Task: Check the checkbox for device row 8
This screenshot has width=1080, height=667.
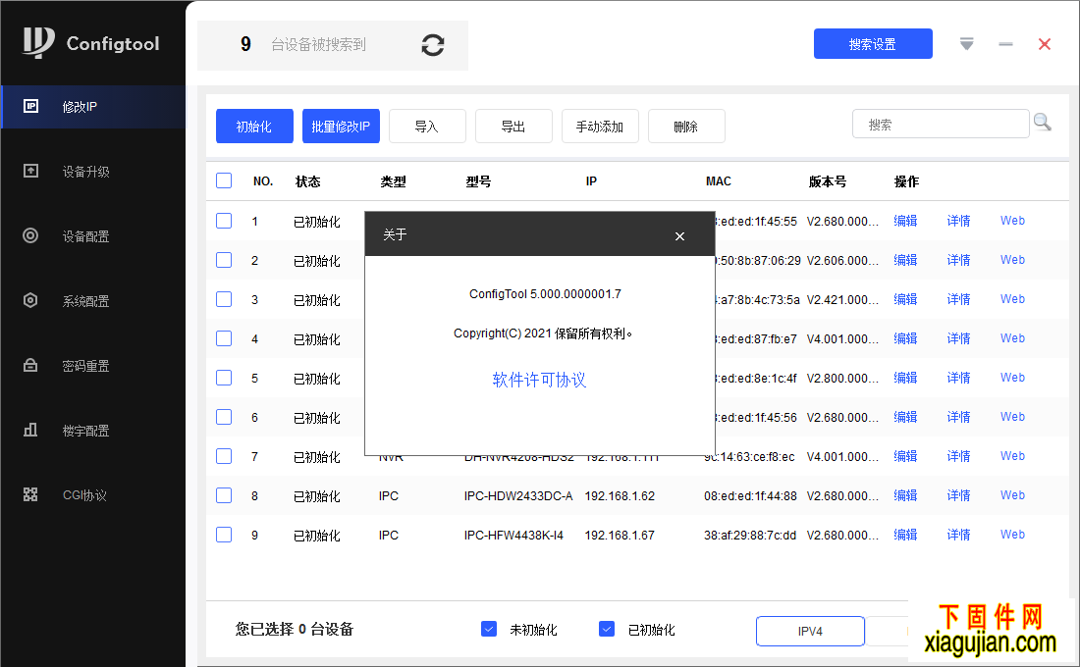Action: pos(224,495)
